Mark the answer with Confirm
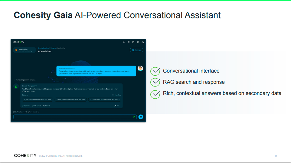291x163 pixels. pyautogui.click(x=26, y=106)
